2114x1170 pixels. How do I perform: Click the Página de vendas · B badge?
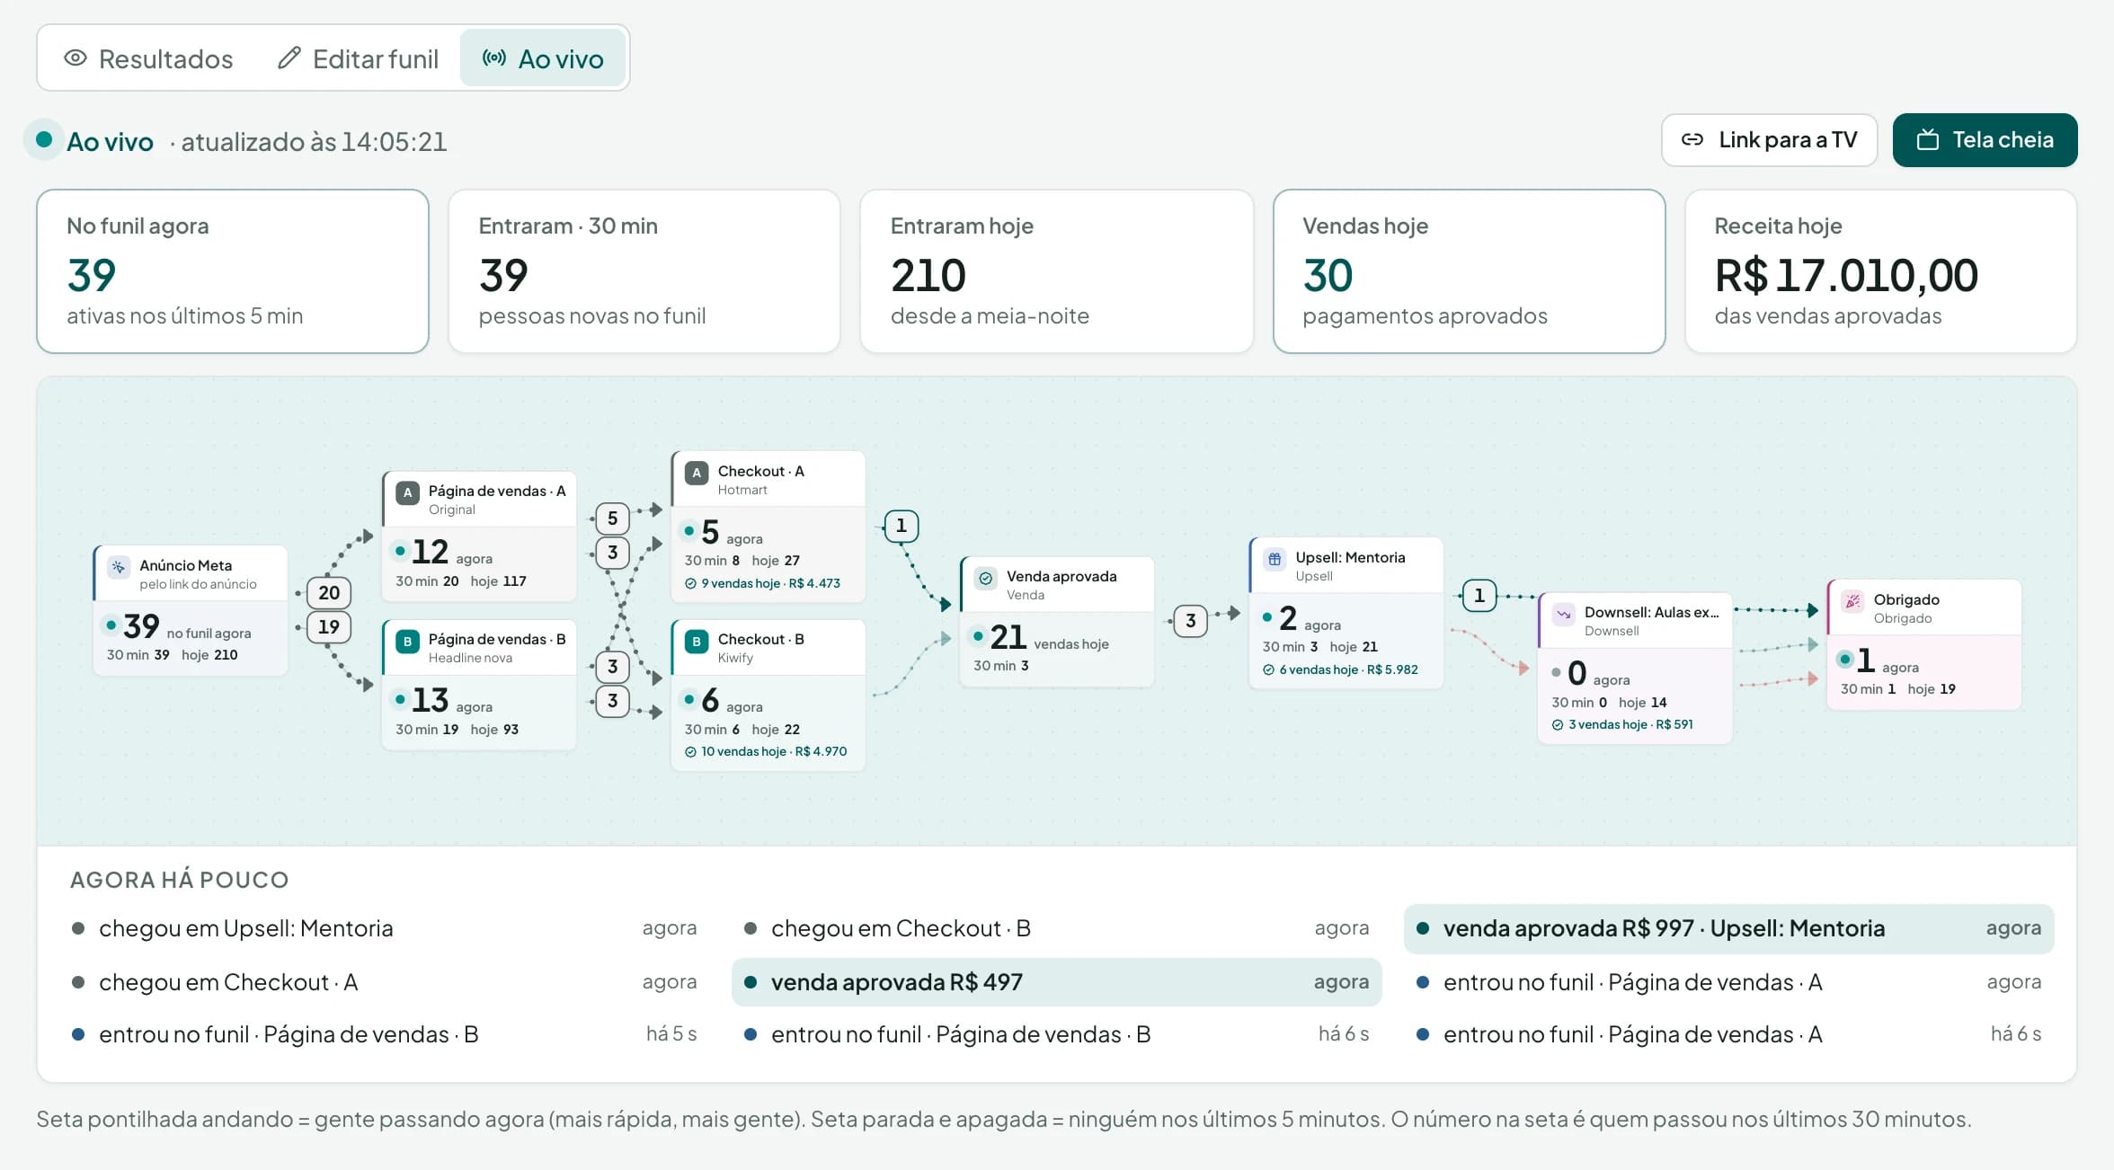click(x=407, y=642)
